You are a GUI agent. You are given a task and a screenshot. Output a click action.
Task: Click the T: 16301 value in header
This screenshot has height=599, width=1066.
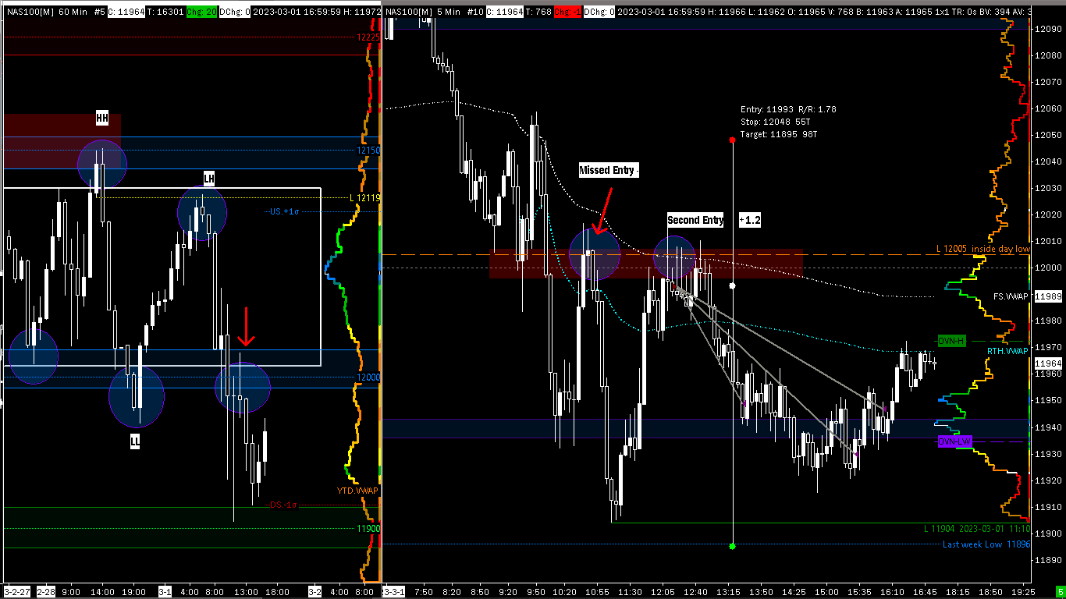(x=165, y=12)
